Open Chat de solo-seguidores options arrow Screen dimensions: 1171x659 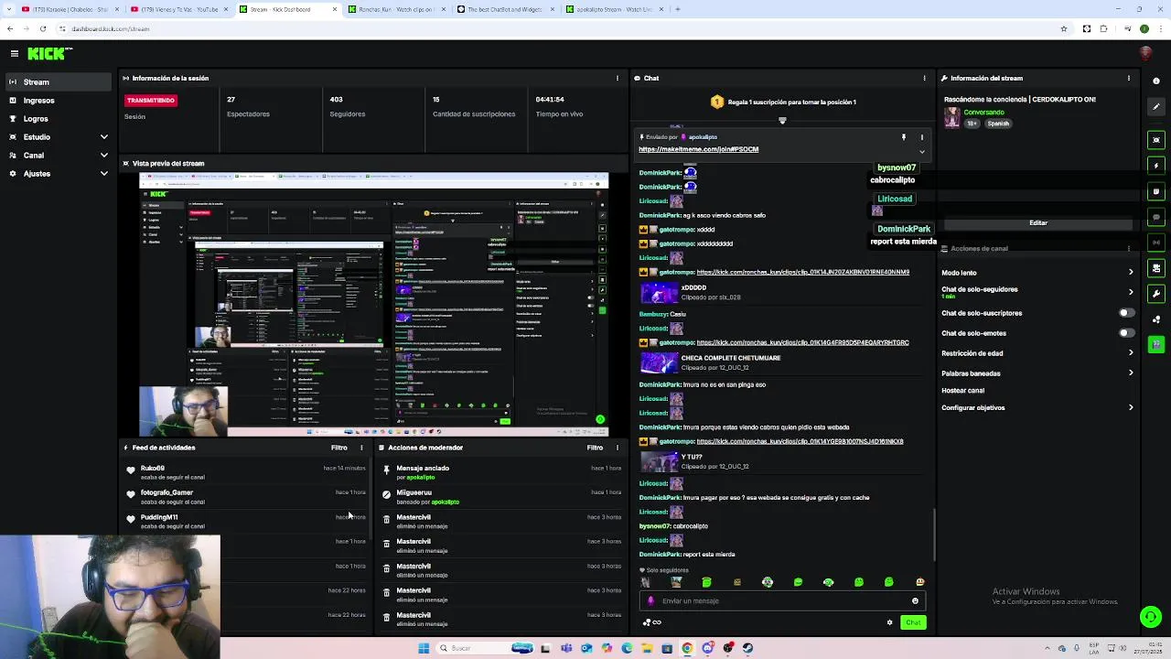pyautogui.click(x=1131, y=292)
